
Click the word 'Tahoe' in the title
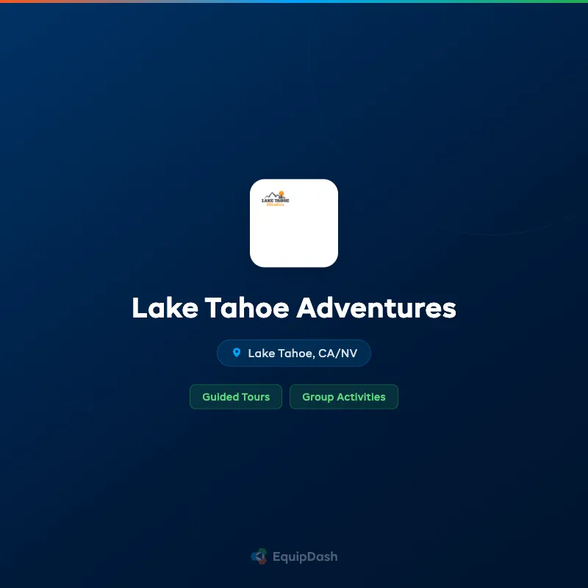click(x=247, y=308)
